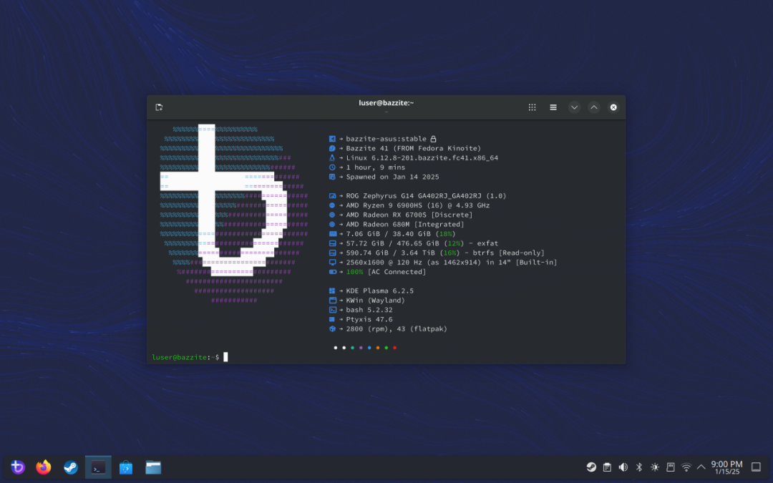Click the AMD Ryzen 9 6900HS line
This screenshot has width=773, height=483.
pos(409,205)
